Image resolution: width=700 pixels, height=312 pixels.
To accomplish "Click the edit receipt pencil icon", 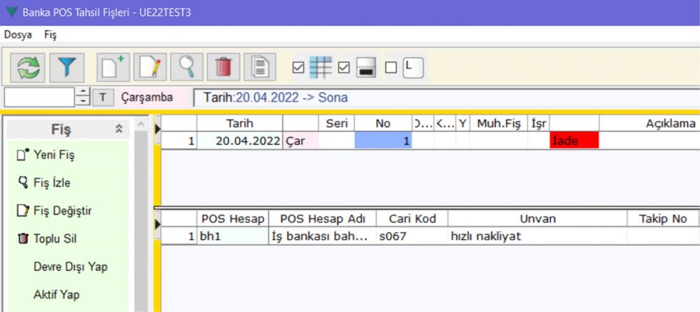I will 150,67.
